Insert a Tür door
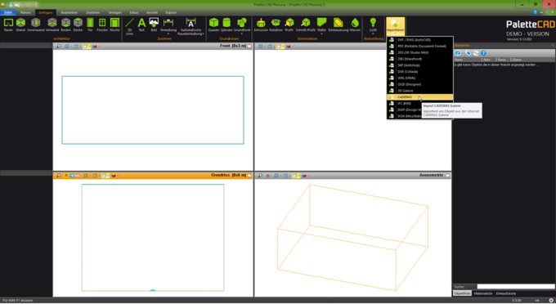This screenshot has height=304, width=556. 90,25
